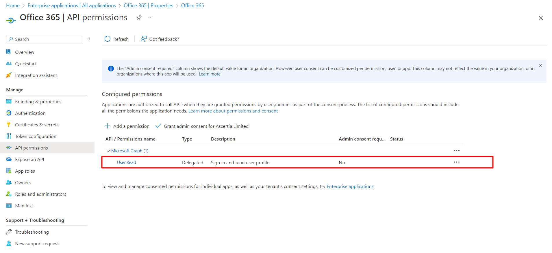
Task: Open Token configuration
Action: pos(36,136)
